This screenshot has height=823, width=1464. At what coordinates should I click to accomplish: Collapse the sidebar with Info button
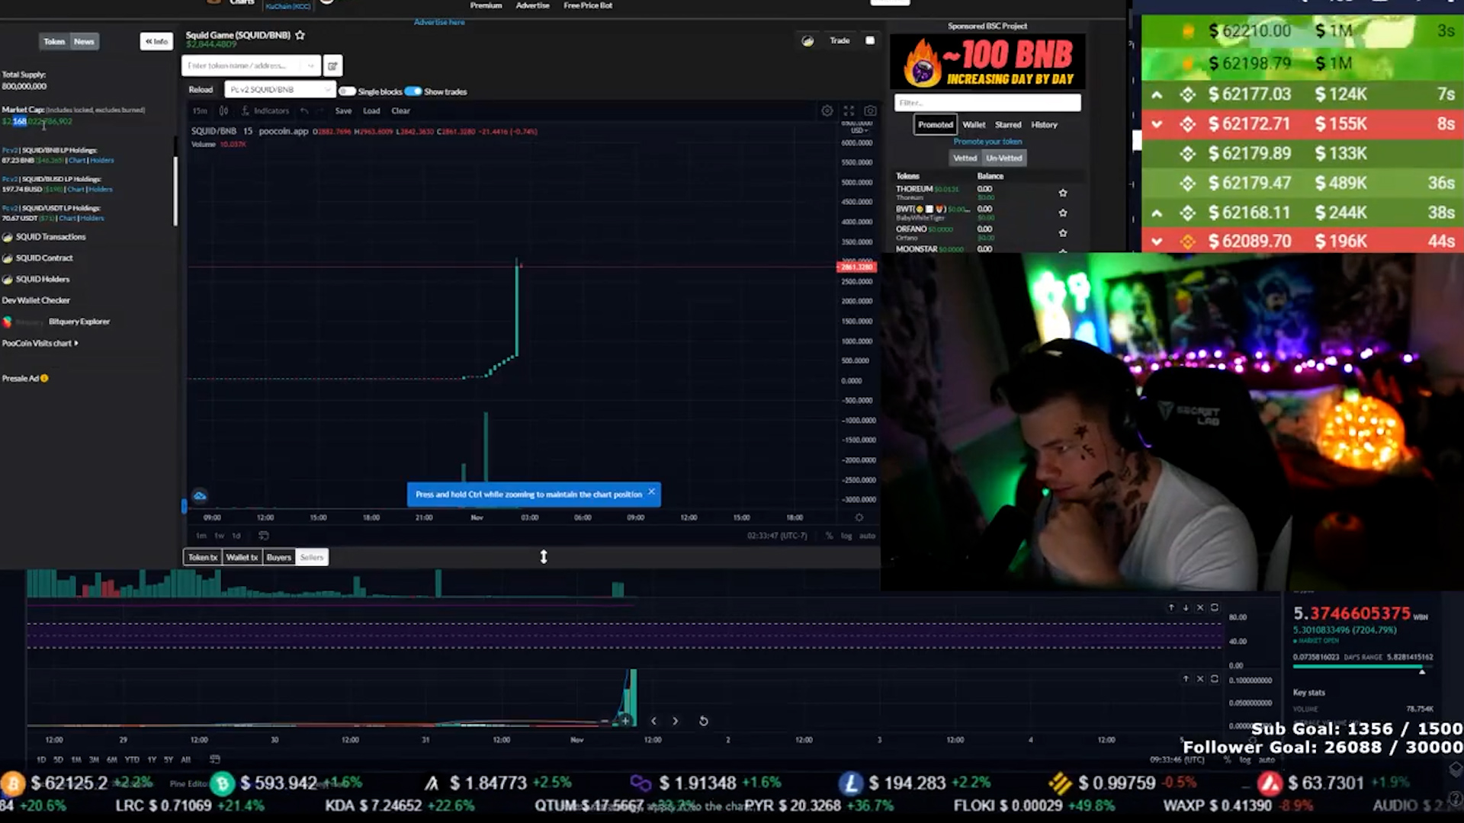click(156, 41)
